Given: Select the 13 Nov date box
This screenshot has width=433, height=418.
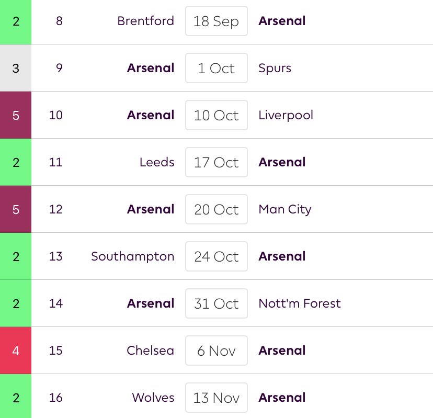Looking at the screenshot, I should [x=216, y=398].
